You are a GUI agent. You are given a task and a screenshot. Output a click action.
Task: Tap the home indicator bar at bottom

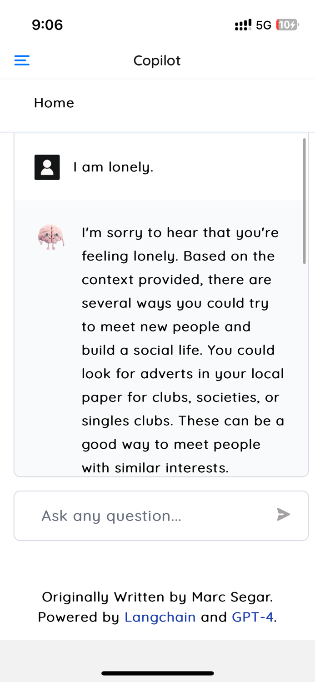[157, 673]
